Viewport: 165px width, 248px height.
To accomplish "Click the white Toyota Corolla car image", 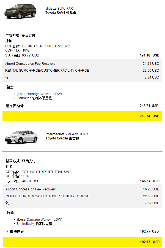I will pos(21,137).
